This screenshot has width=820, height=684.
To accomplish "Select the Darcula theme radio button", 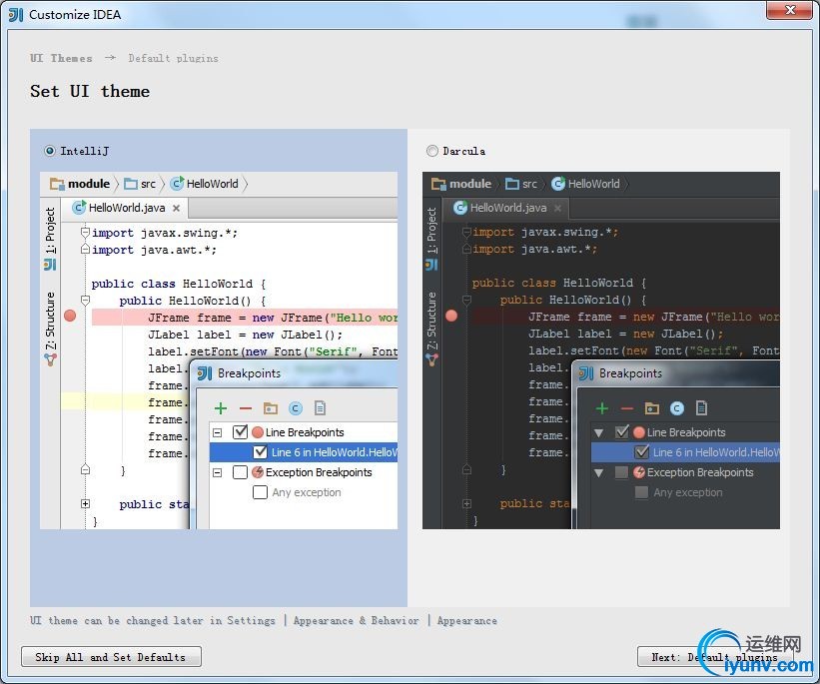I will click(431, 151).
